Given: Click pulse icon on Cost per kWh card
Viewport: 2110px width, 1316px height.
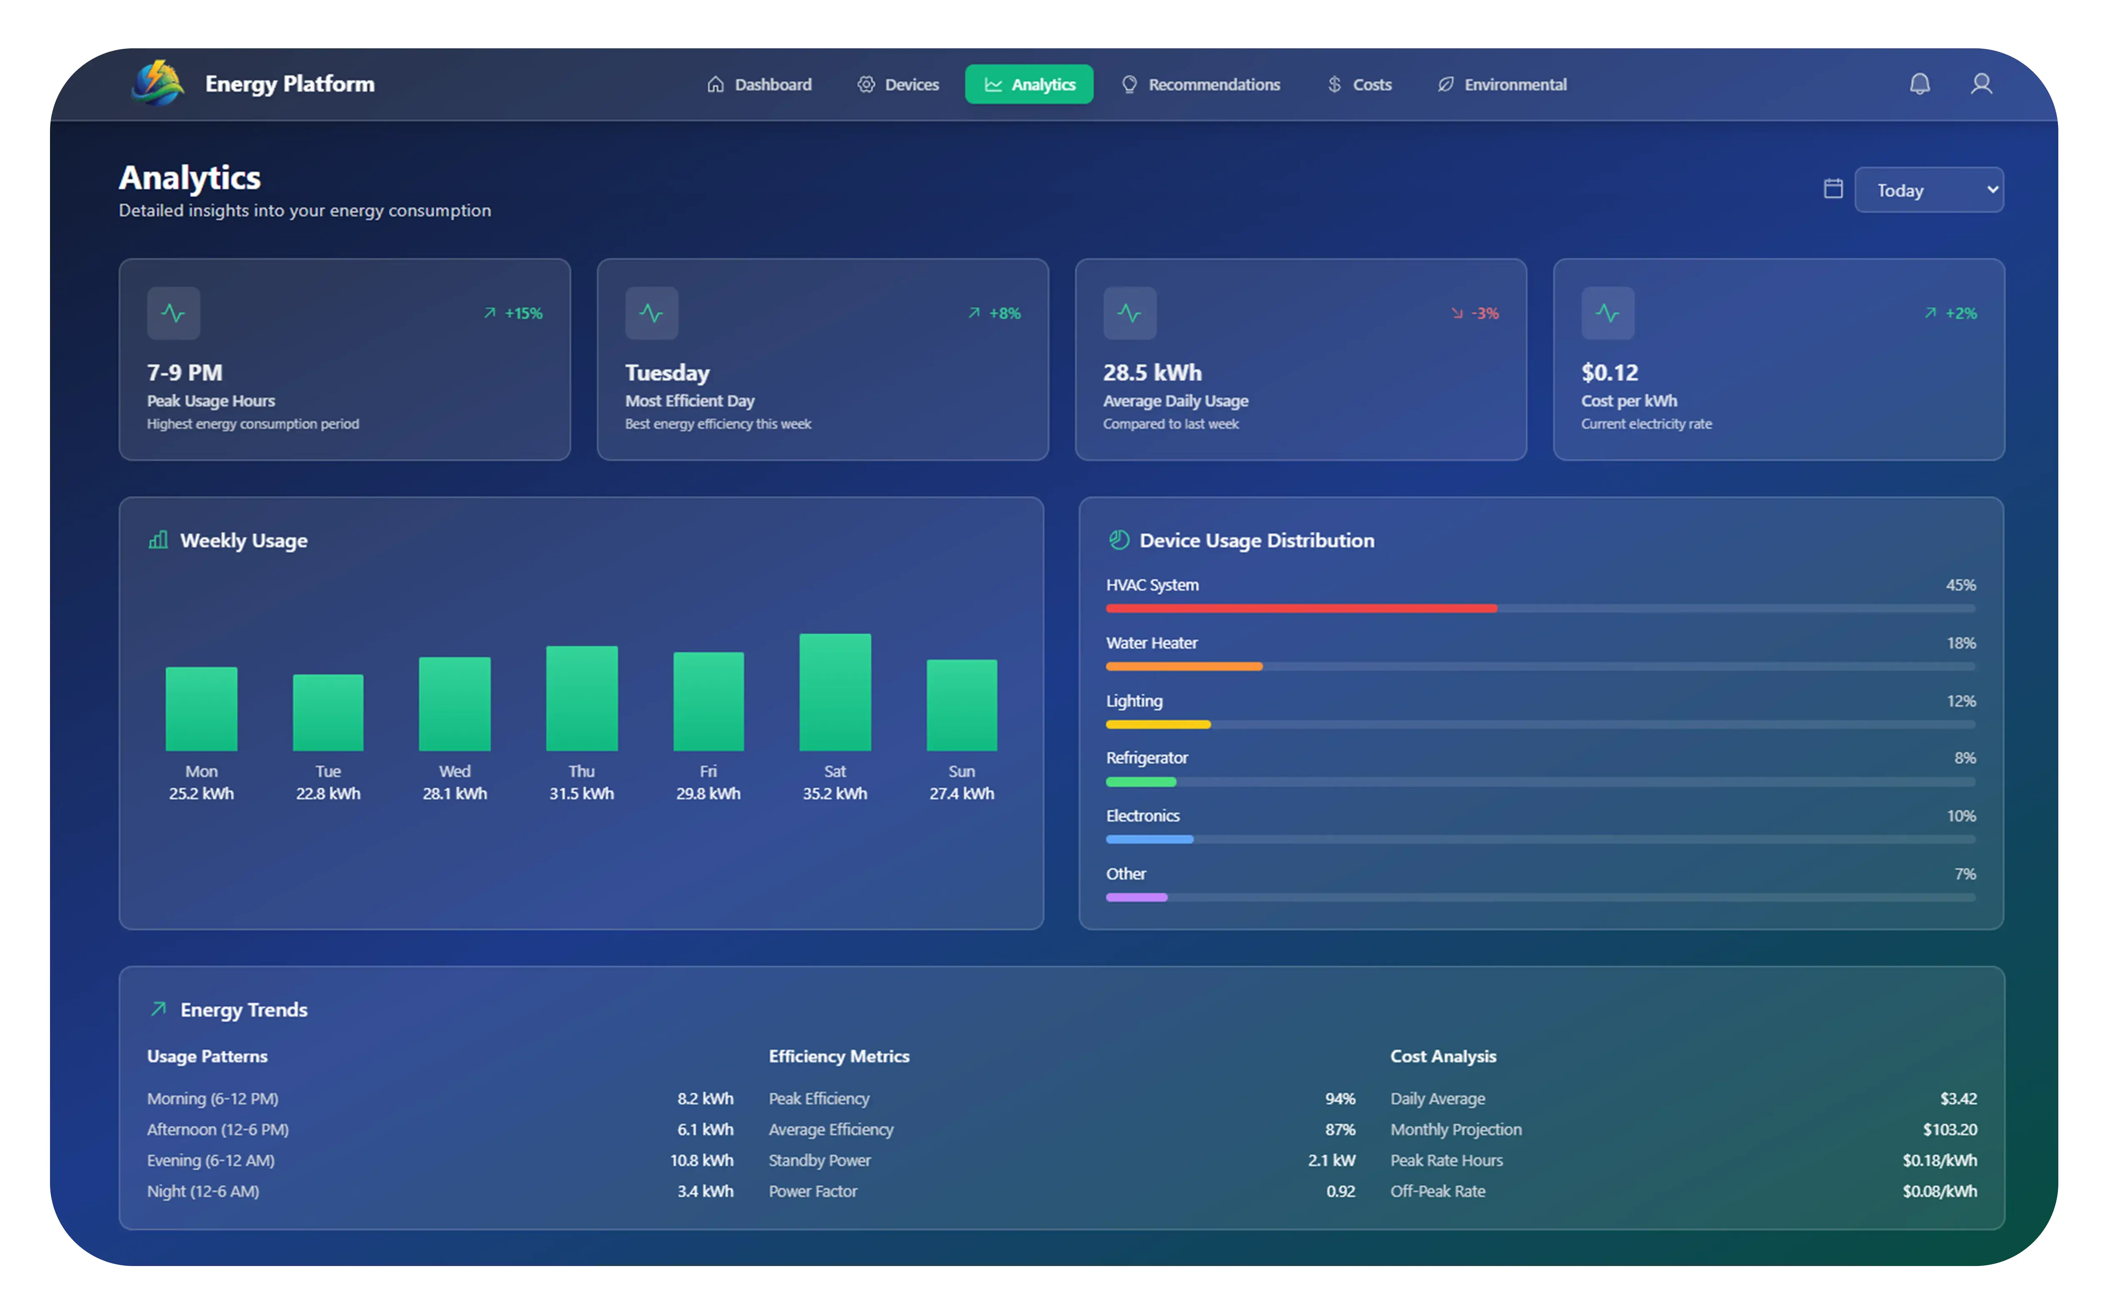Looking at the screenshot, I should 1607,313.
